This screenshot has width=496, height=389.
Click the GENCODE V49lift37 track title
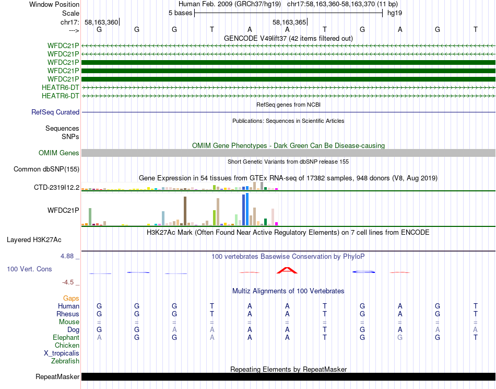click(x=288, y=38)
